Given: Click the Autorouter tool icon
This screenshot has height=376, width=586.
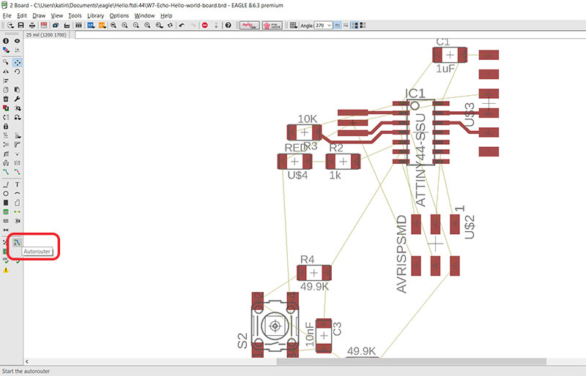Looking at the screenshot, I should 16,242.
